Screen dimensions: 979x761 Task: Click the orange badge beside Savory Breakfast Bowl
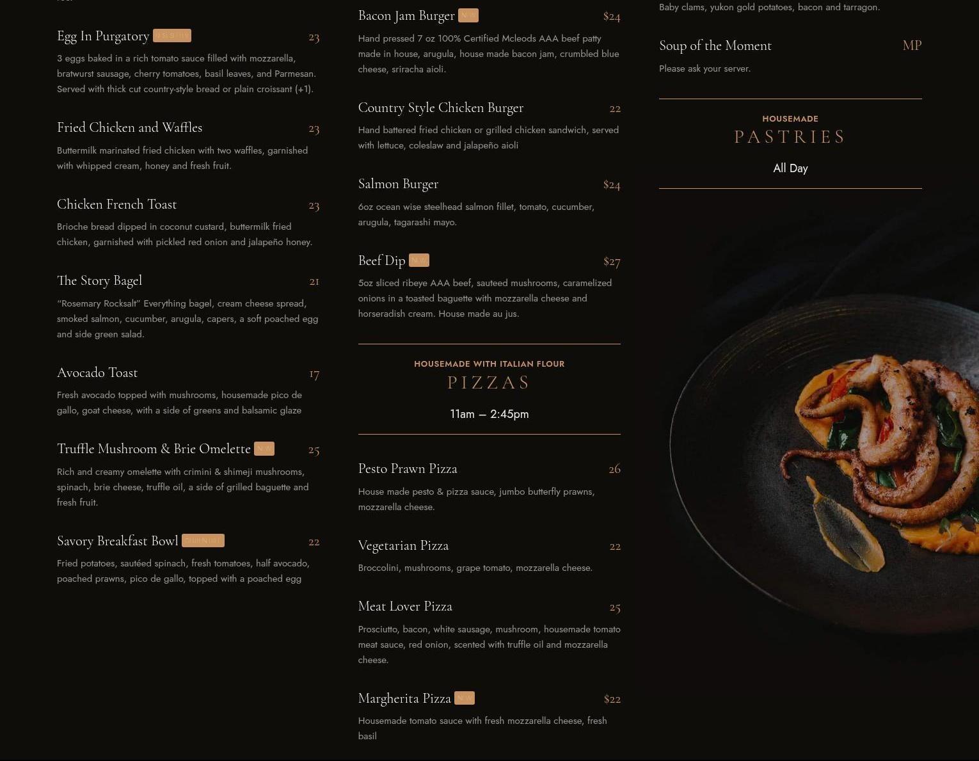click(x=203, y=540)
